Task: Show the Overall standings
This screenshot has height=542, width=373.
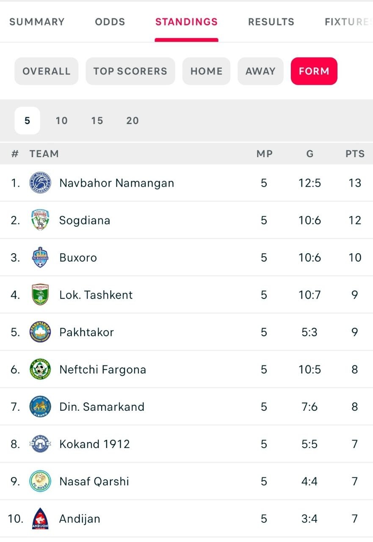Action: (47, 71)
